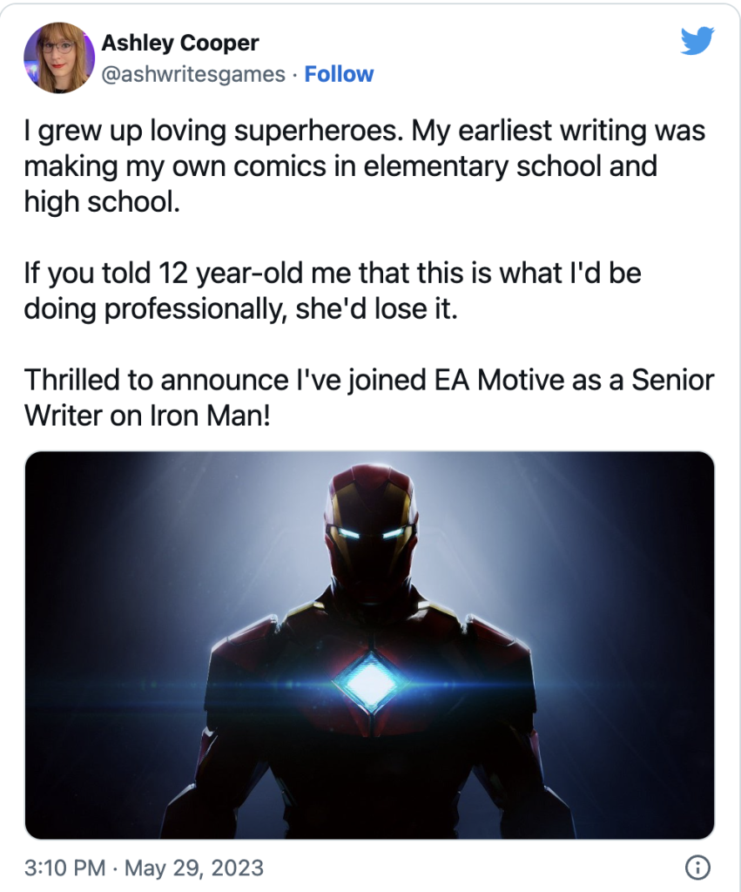The height and width of the screenshot is (892, 741).
Task: Follow the @ashwritesgames account
Action: pyautogui.click(x=339, y=75)
